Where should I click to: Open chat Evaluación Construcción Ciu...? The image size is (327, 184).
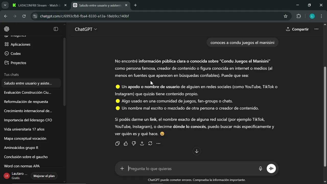tap(31, 92)
